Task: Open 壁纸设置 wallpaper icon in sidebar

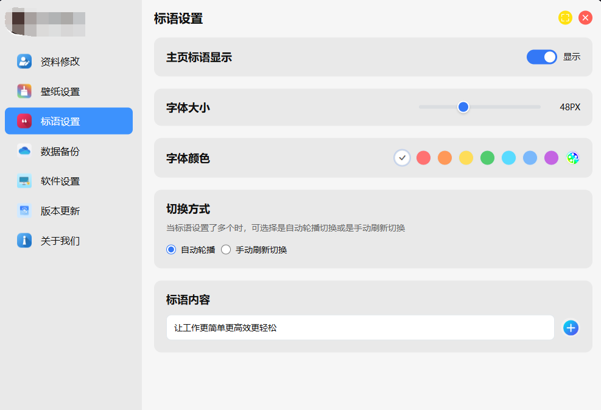Action: click(x=24, y=91)
